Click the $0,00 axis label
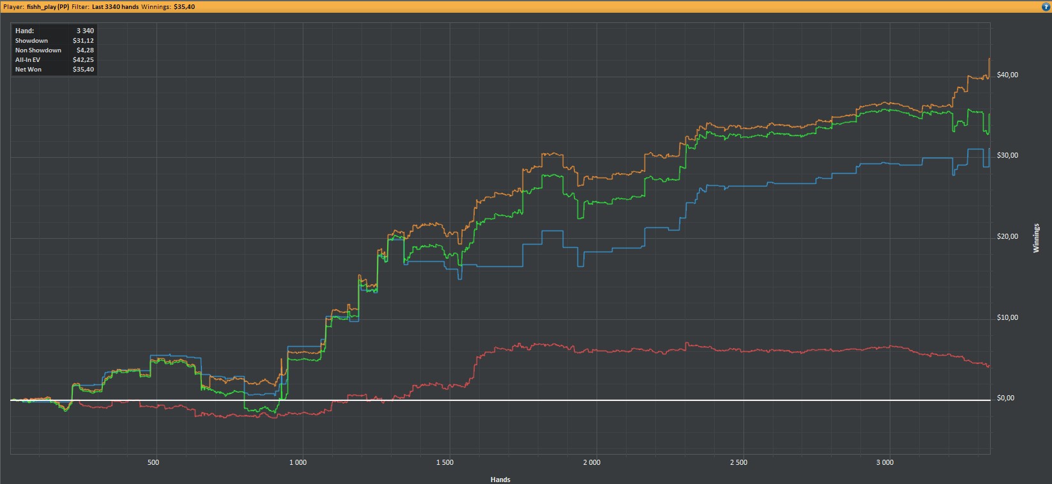1052x484 pixels. pos(1005,398)
